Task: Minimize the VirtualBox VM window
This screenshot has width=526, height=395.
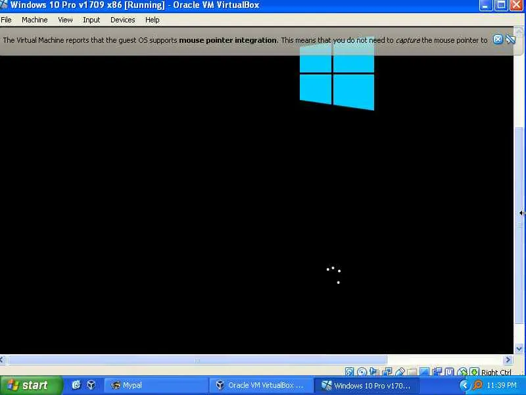Action: tap(485, 5)
